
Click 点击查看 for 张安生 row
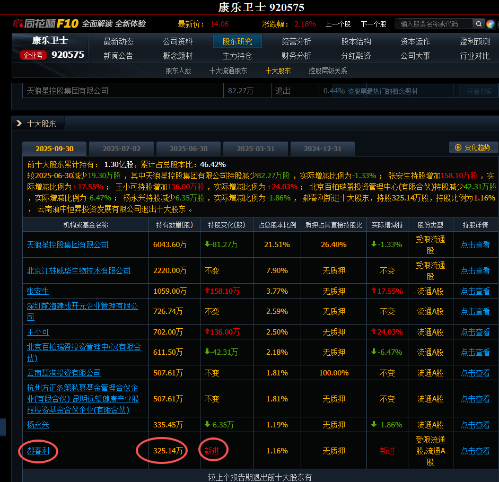coord(475,291)
